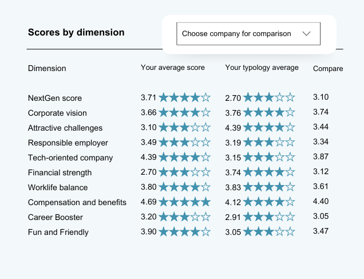Click Corporate vision typology star rating
Viewport: 364px width, 279px height.
pyautogui.click(x=269, y=112)
